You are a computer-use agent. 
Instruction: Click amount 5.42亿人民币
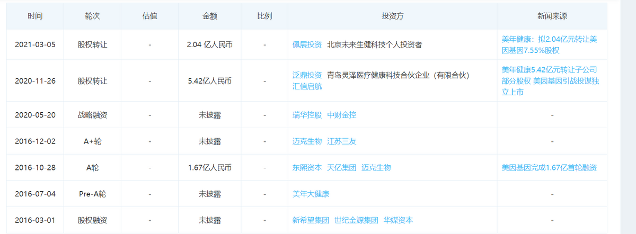[209, 81]
